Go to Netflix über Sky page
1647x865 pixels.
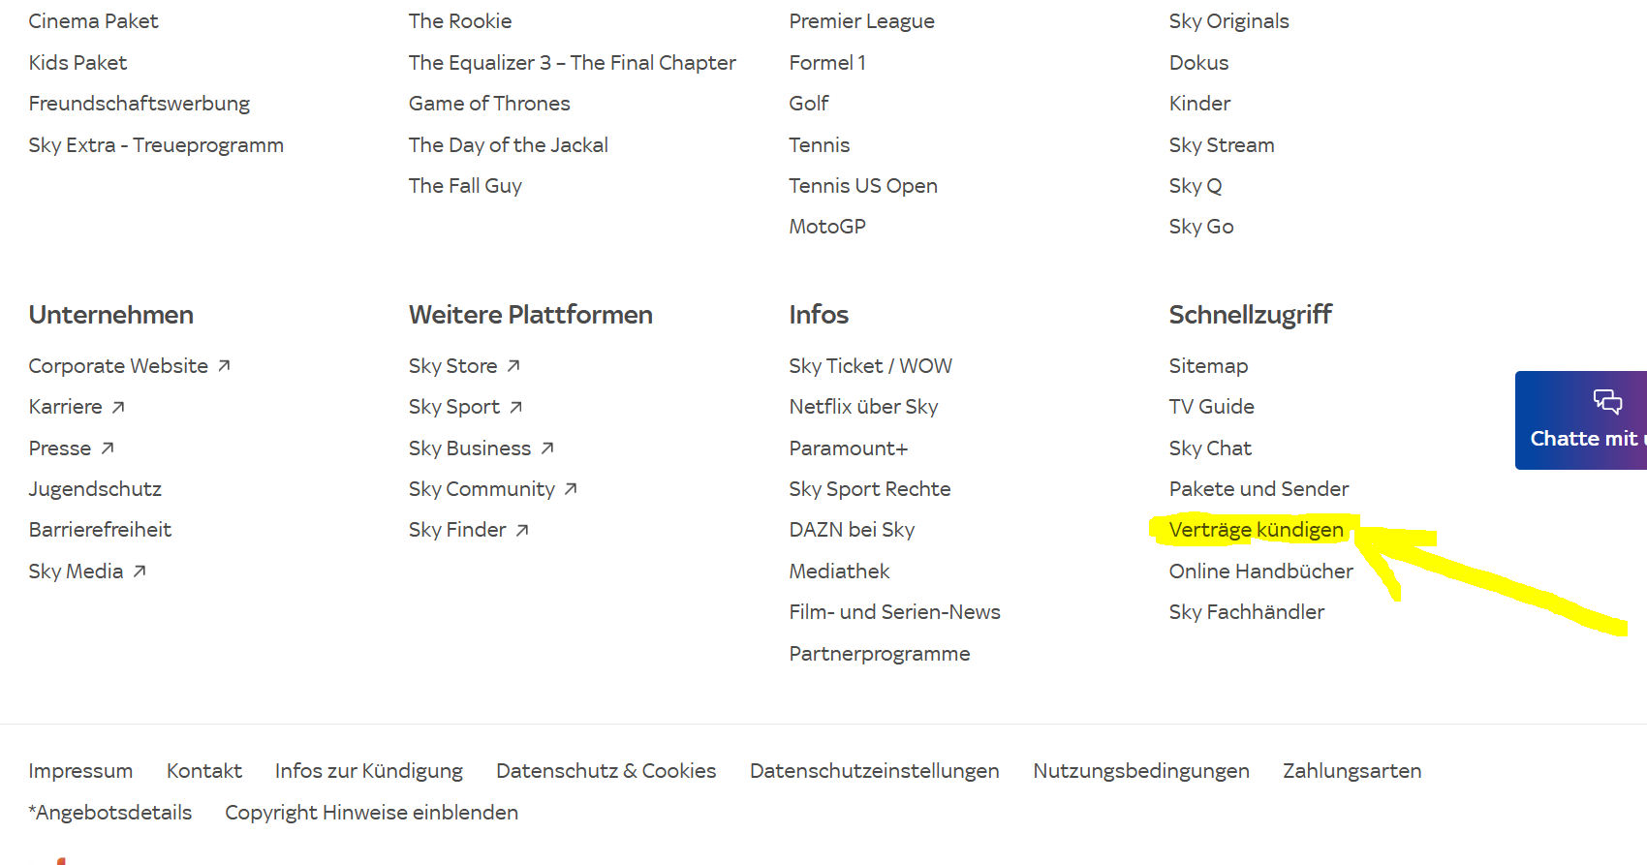coord(863,407)
